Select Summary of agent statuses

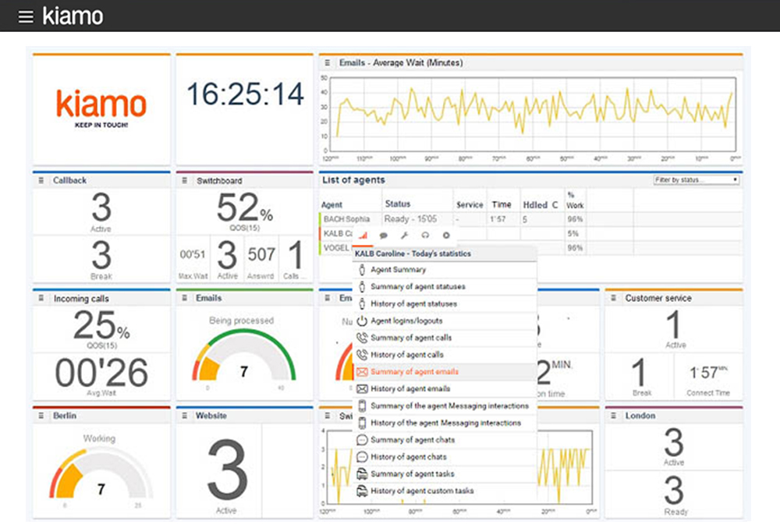[x=445, y=287]
